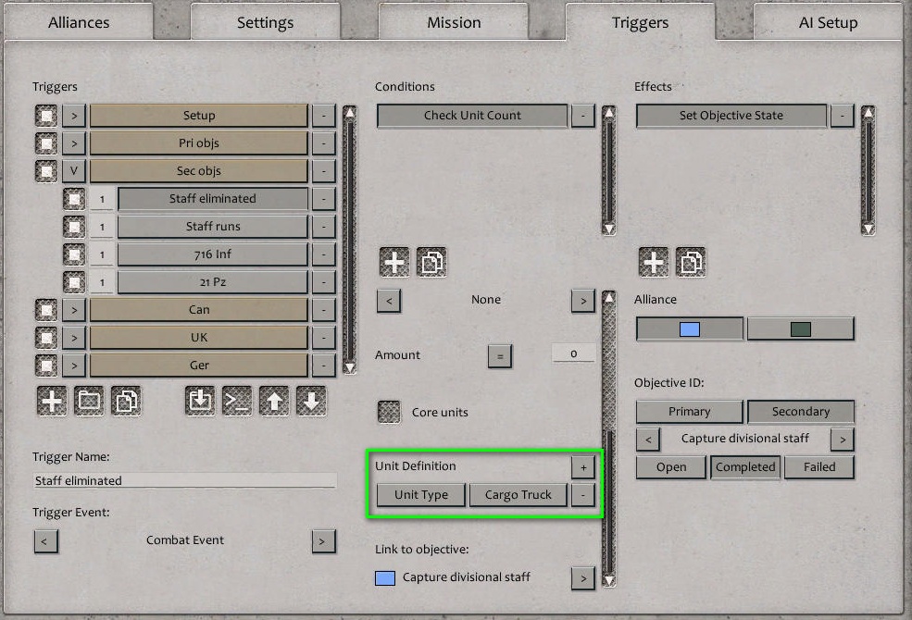Remove the Check Unit Count condition

[582, 116]
